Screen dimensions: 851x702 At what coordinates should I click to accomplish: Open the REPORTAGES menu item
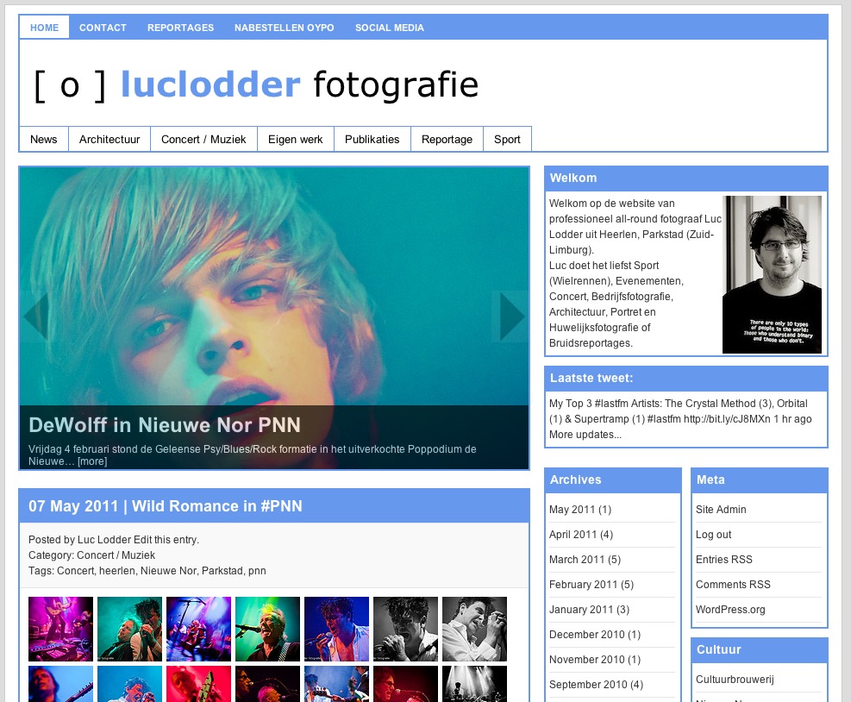tap(181, 28)
